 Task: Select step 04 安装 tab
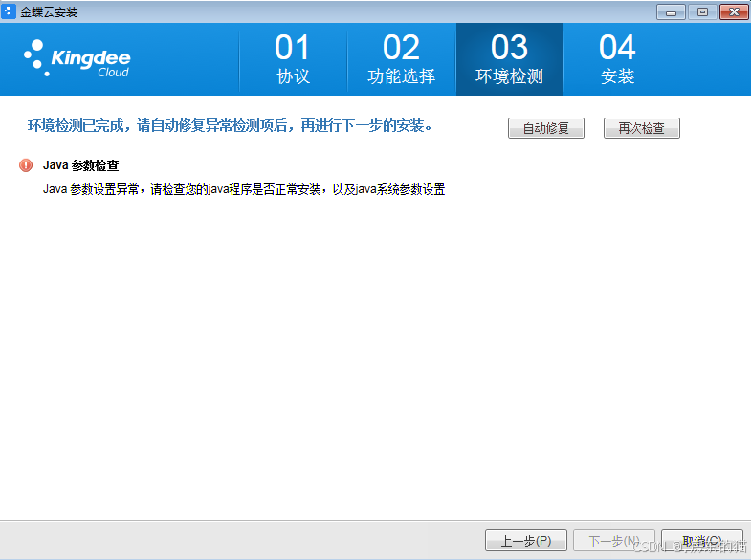[x=617, y=59]
